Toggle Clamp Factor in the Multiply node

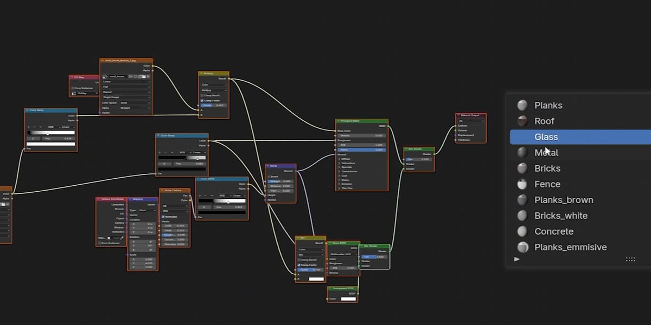tap(202, 100)
